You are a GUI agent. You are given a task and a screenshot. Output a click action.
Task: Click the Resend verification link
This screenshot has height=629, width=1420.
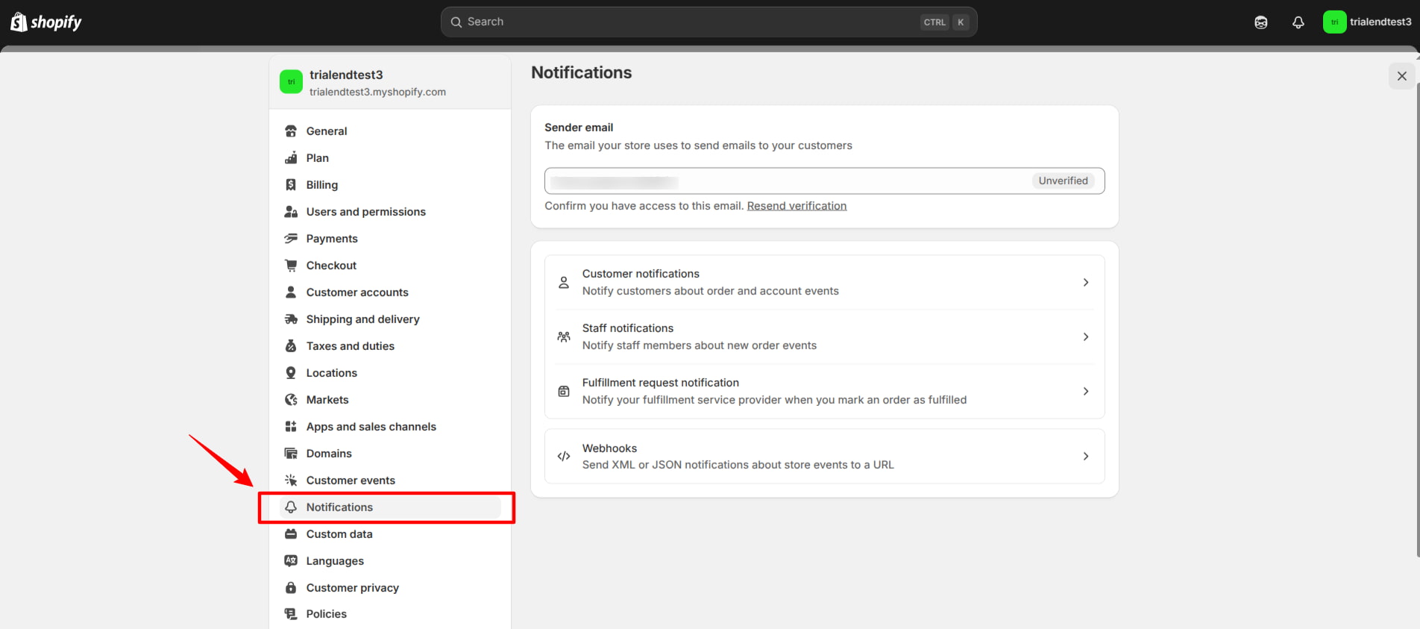point(797,206)
